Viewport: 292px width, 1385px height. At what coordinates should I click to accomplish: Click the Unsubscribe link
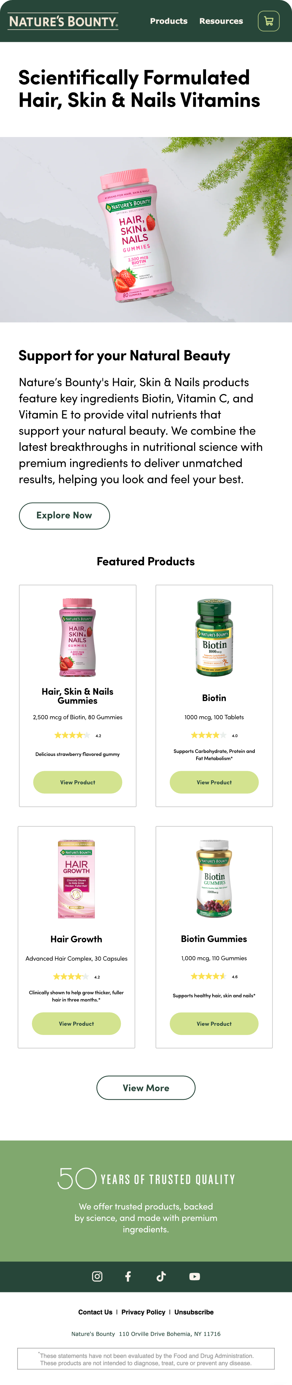pos(194,1312)
